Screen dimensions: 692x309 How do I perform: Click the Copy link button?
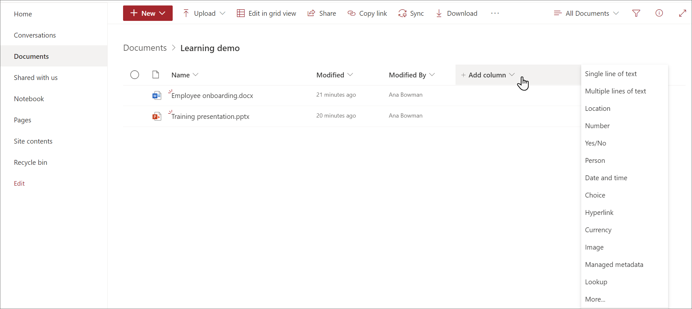click(x=367, y=13)
